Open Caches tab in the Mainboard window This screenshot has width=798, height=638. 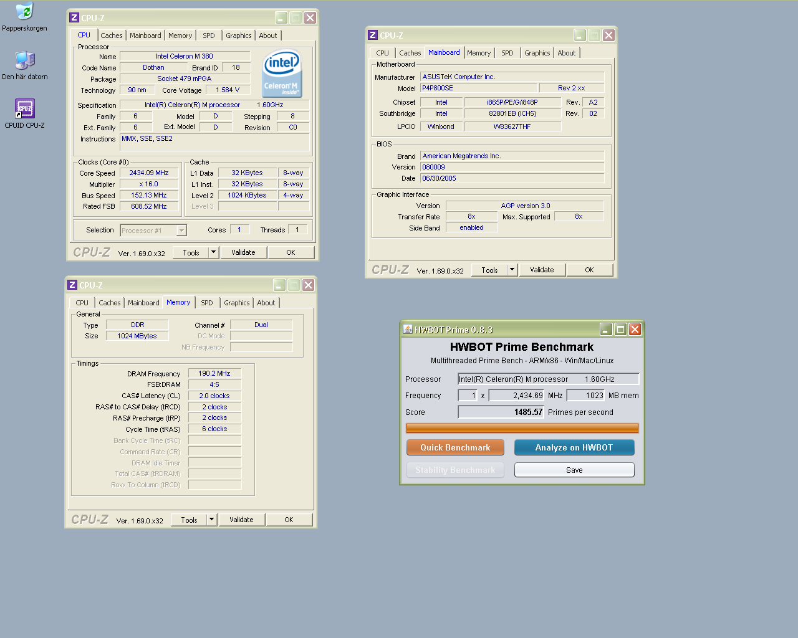pyautogui.click(x=410, y=53)
